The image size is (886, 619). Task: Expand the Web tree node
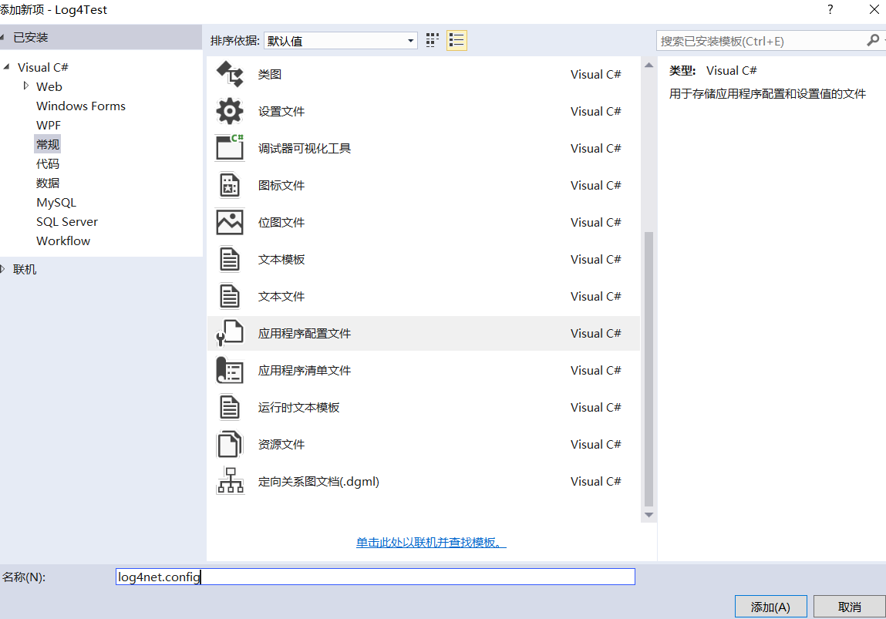[x=25, y=86]
